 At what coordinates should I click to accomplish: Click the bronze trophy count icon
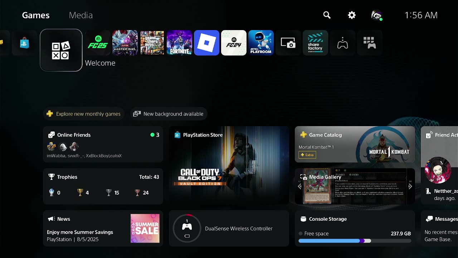[137, 192]
